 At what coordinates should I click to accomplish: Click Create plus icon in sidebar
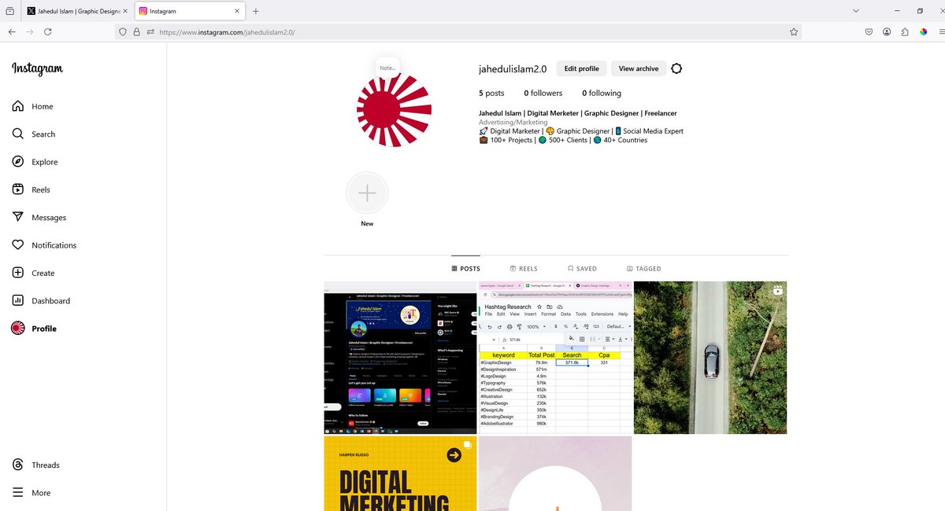click(18, 273)
